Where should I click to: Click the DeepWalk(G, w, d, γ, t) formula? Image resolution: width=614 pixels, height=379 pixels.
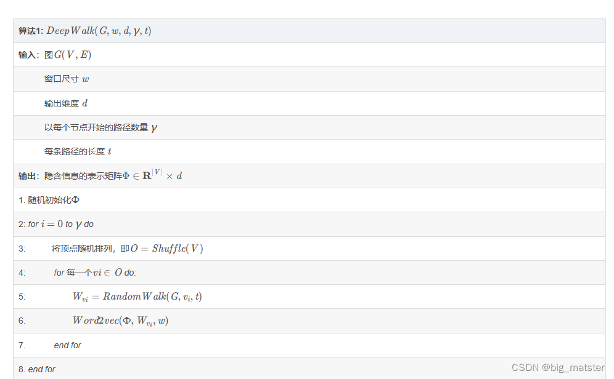pyautogui.click(x=99, y=31)
